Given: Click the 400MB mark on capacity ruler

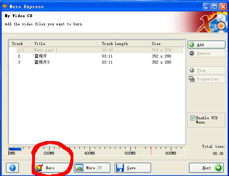Looking at the screenshot, I should click(x=90, y=153).
